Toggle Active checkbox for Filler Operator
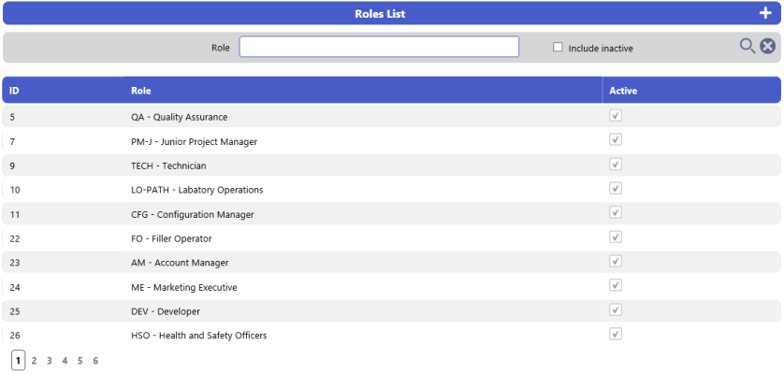Image resolution: width=784 pixels, height=374 pixels. tap(616, 237)
